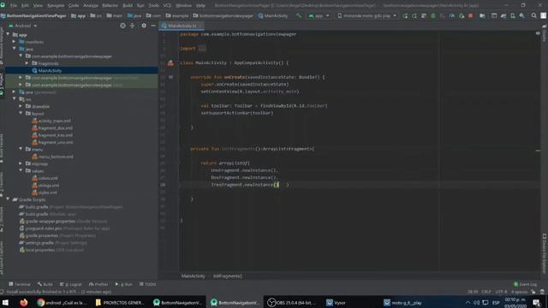Open the Refactor menu
The height and width of the screenshot is (308, 548).
point(110,5)
